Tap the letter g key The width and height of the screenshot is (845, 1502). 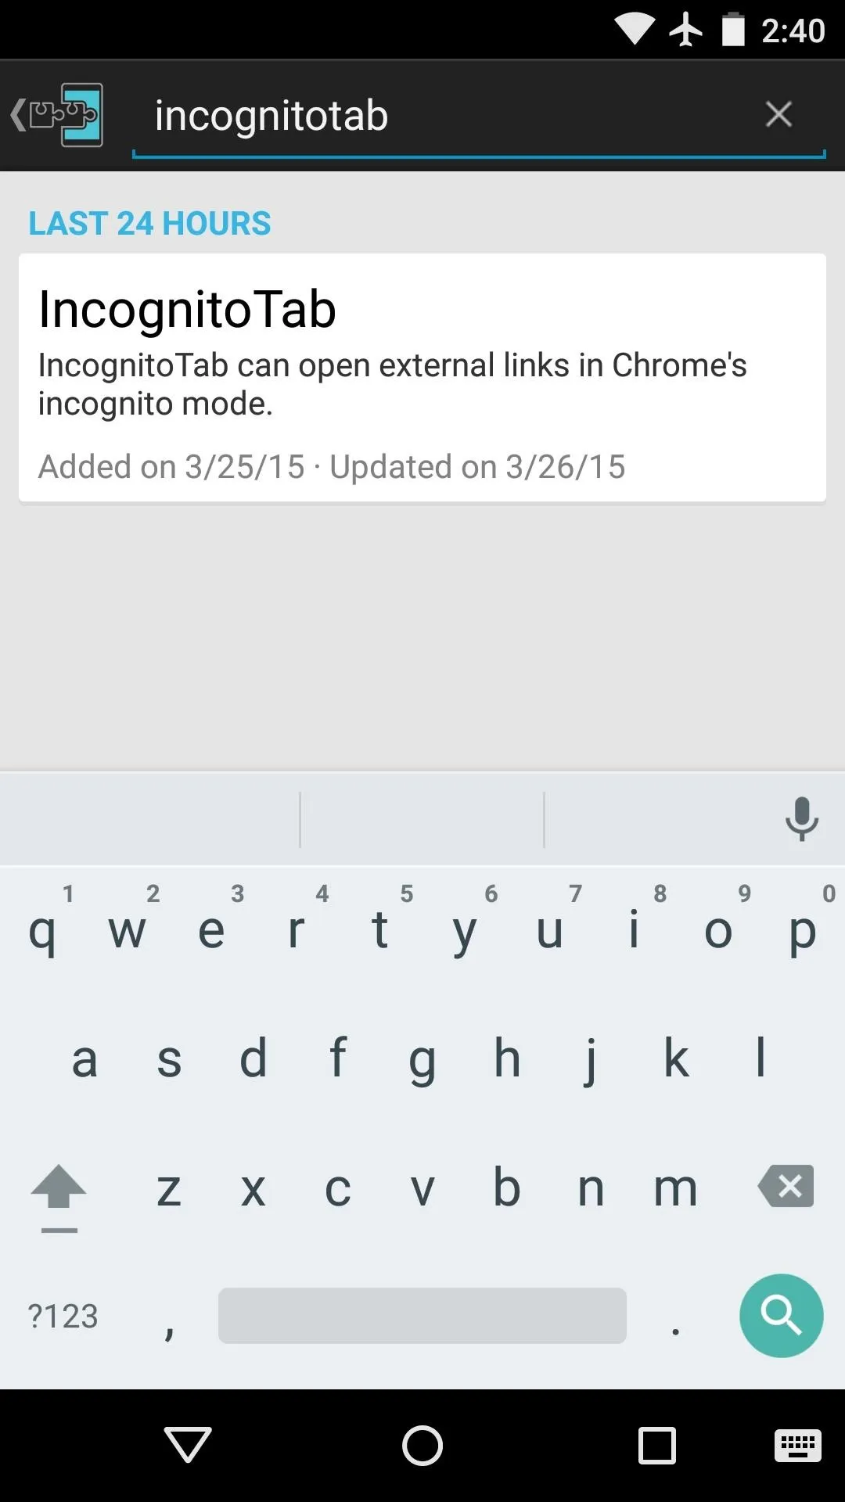tap(422, 1060)
